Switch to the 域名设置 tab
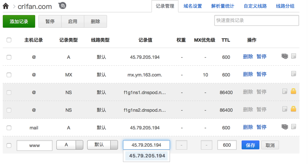This screenshot has width=308, height=164. (193, 6)
